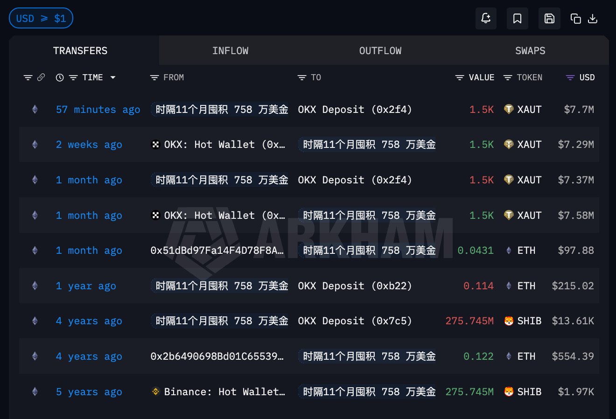The width and height of the screenshot is (616, 419).
Task: Click the alert bell icon
Action: (x=486, y=18)
